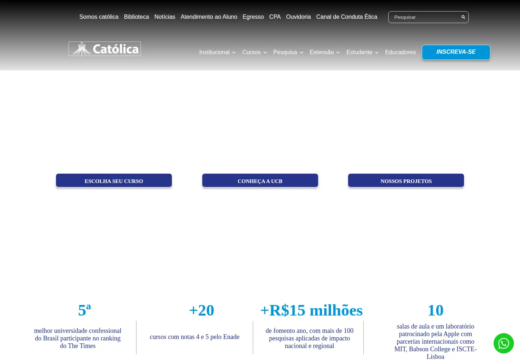
Task: Click 'cursos com notas 4 e 5 pelo Enade'
Action: coord(195,337)
